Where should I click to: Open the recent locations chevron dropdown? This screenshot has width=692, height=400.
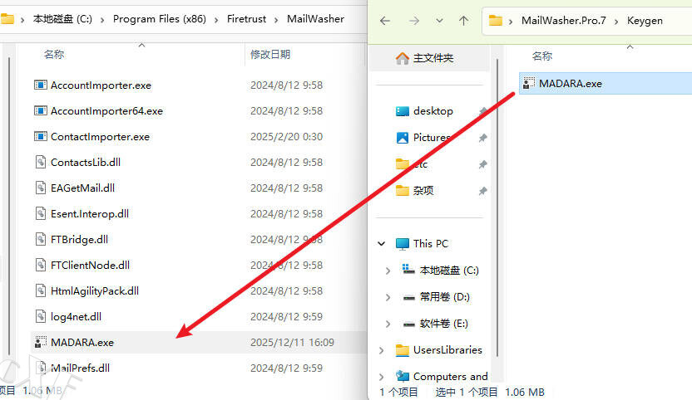pos(438,21)
